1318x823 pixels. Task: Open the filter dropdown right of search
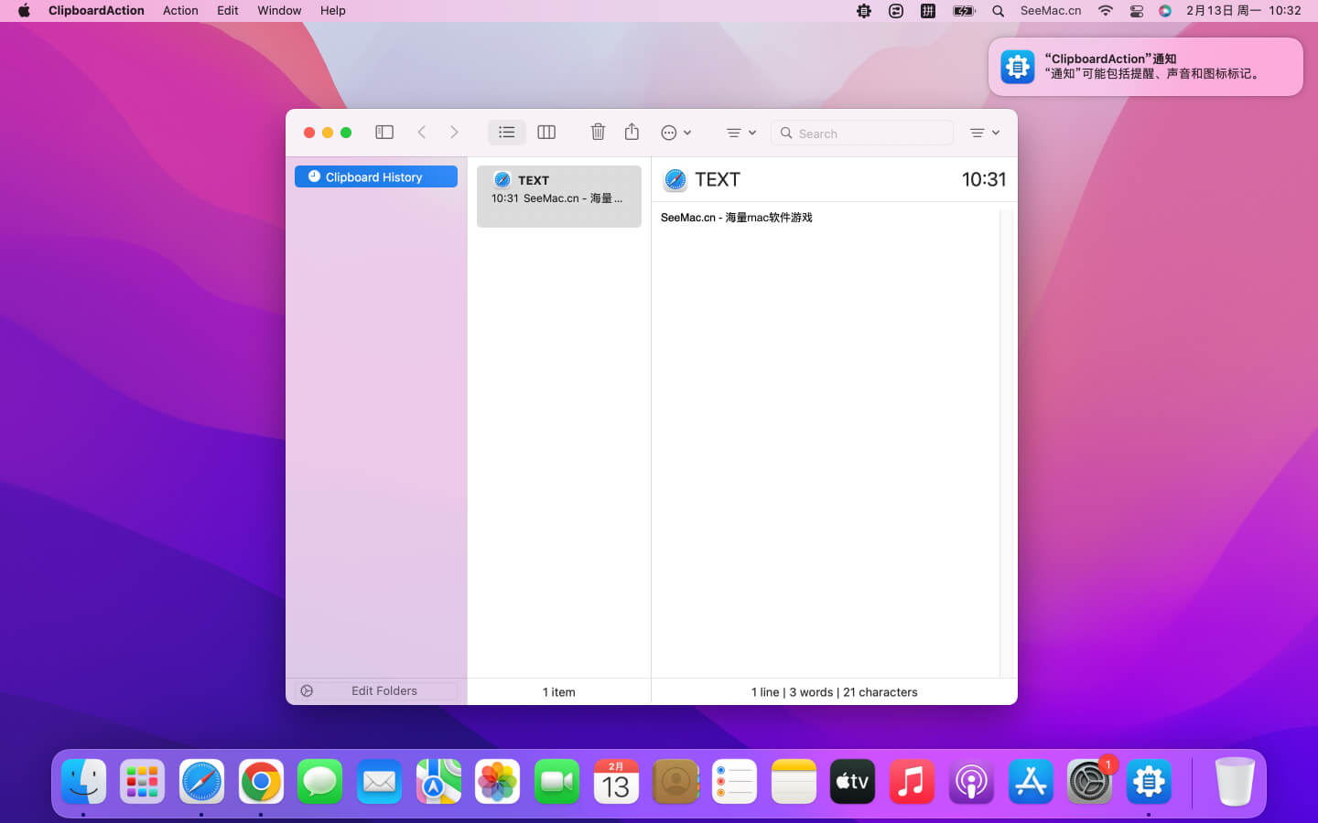[x=984, y=133]
